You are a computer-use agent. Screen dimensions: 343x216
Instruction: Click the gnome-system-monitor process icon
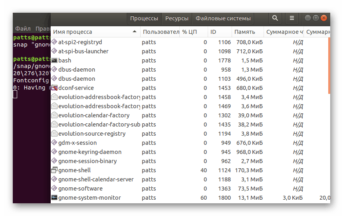pos(54,198)
